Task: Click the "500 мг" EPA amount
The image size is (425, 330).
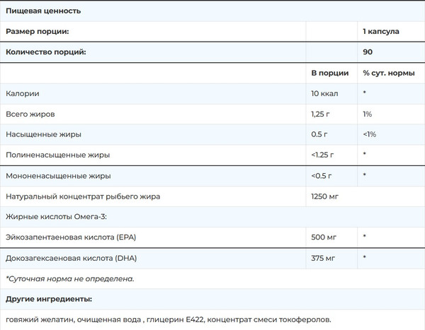Action: pos(324,237)
